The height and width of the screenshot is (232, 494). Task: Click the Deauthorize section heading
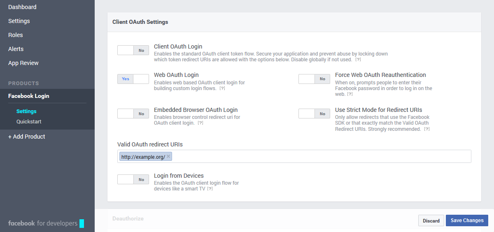pos(128,218)
